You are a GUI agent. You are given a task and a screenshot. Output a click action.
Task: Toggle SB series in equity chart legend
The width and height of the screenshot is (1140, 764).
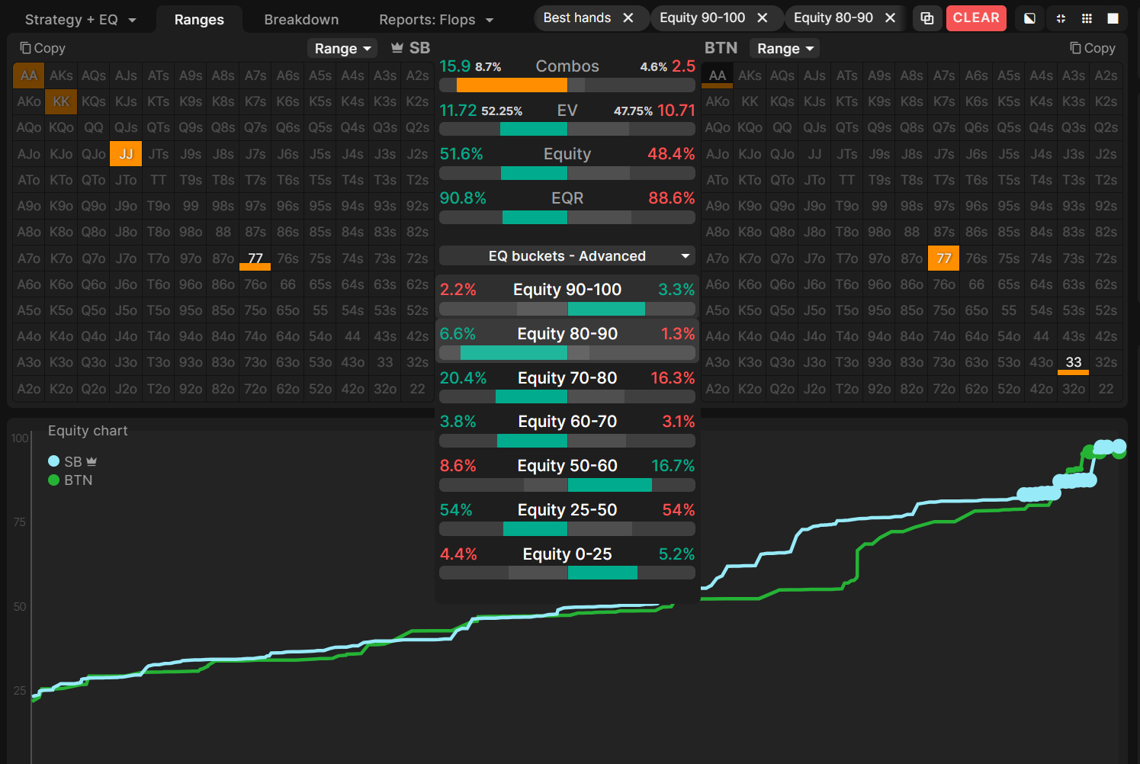(72, 461)
